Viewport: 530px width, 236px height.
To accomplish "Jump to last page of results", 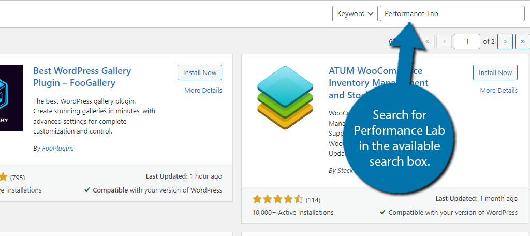I will pos(523,41).
